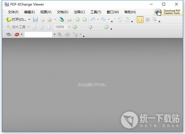Open the 文件(F) menu
185x134 pixels.
[13, 12]
